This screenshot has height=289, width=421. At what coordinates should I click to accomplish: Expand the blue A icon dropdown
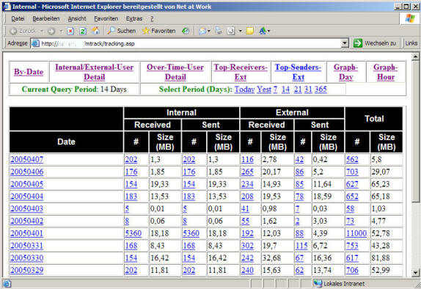click(268, 31)
